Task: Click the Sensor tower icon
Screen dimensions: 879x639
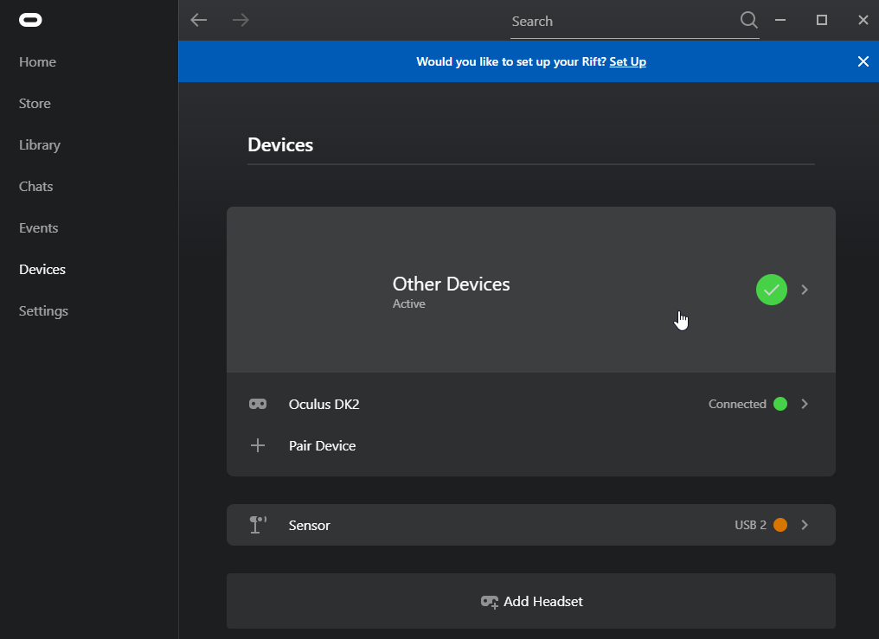Action: click(258, 525)
